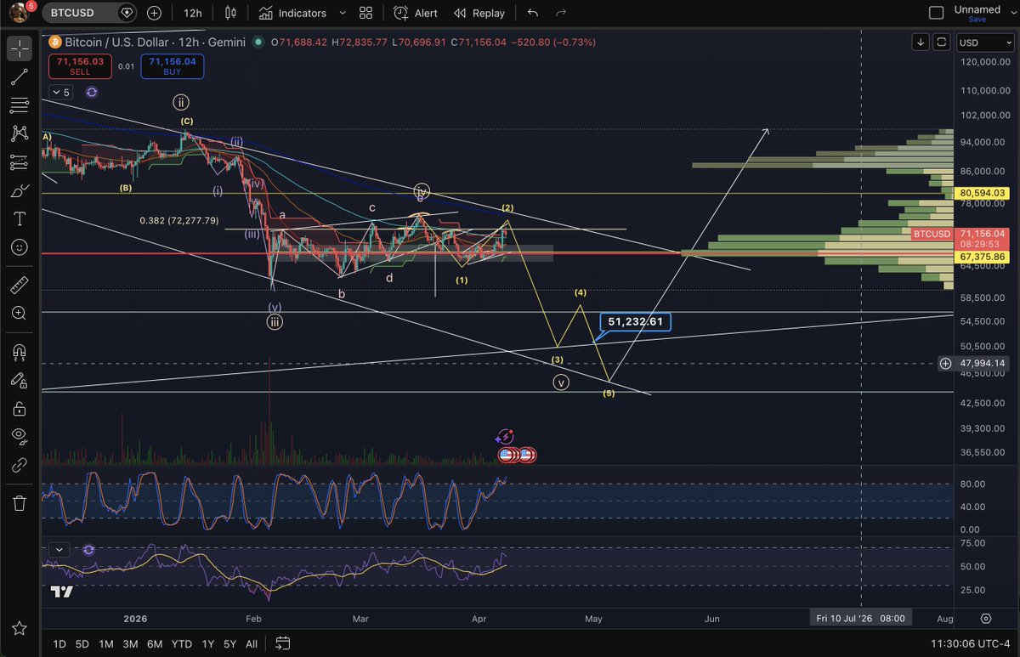Click the plus icon beside 47,994.14 price
This screenshot has width=1020, height=657.
tap(945, 363)
